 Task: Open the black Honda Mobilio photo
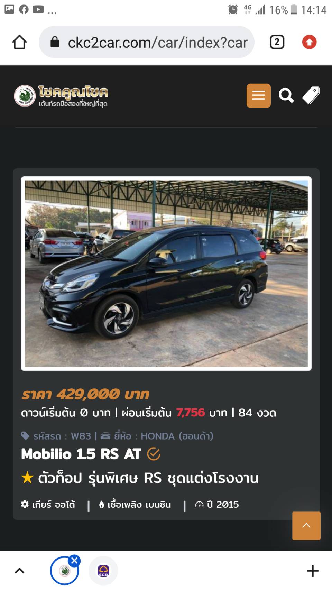[x=166, y=274]
